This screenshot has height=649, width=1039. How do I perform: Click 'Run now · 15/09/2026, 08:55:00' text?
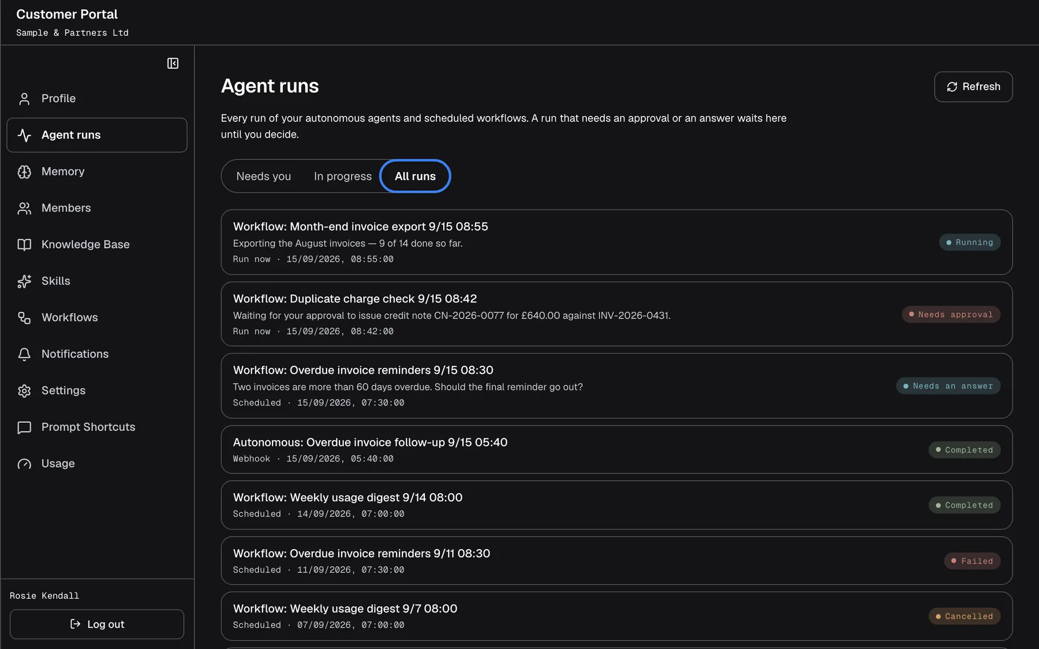tap(313, 260)
